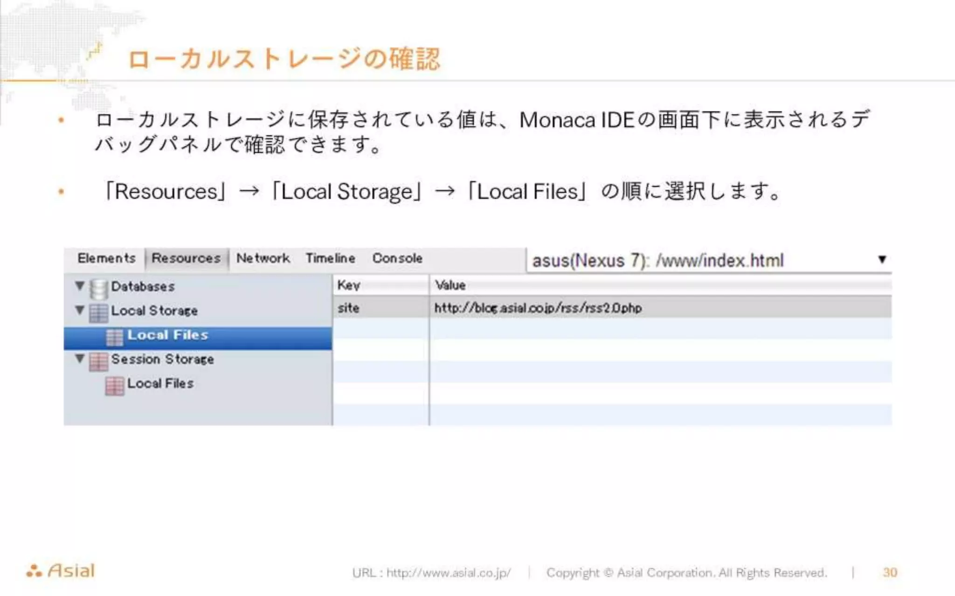
Task: Click the Asial logo in the footer
Action: [x=61, y=570]
